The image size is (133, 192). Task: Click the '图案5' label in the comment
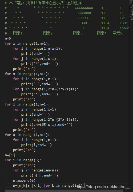[117, 33]
